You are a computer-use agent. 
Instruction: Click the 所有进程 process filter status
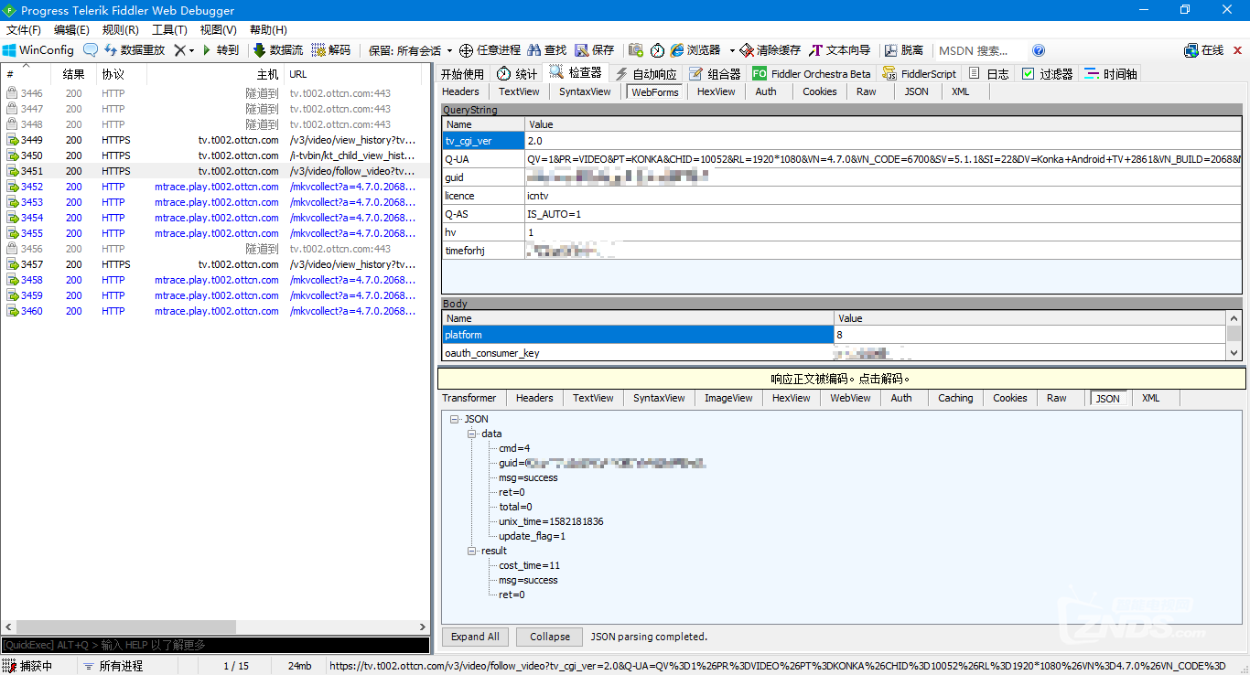tap(113, 666)
